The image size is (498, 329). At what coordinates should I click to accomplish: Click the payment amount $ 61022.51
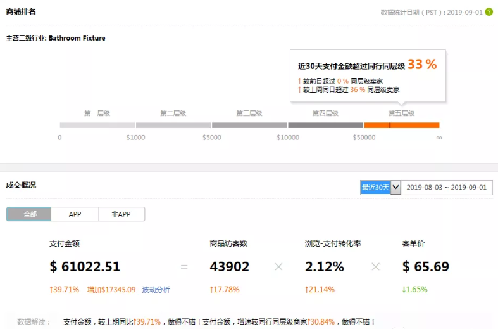tap(85, 267)
